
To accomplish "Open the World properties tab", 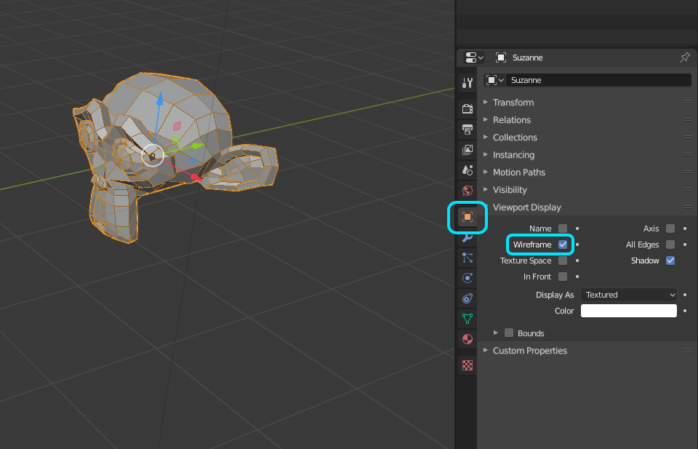I will (468, 191).
